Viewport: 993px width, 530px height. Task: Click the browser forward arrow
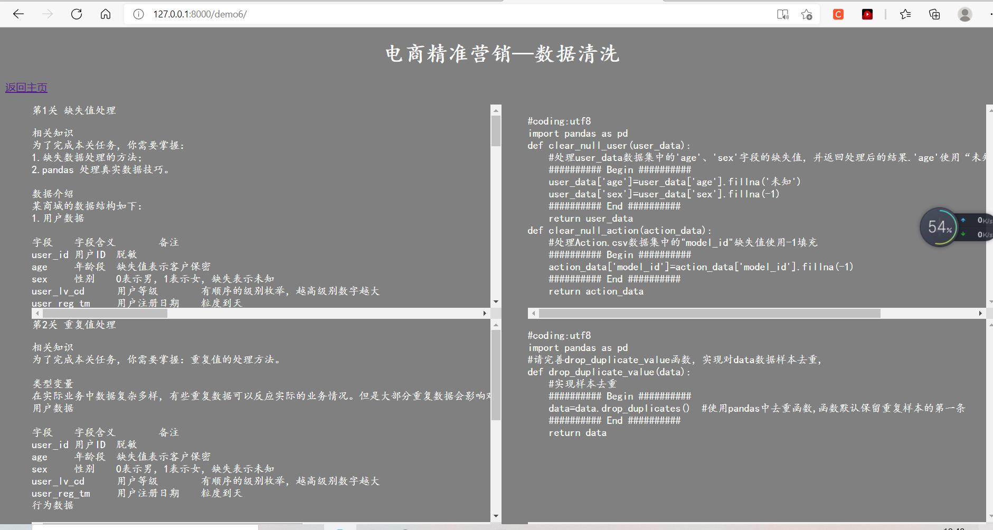(48, 14)
